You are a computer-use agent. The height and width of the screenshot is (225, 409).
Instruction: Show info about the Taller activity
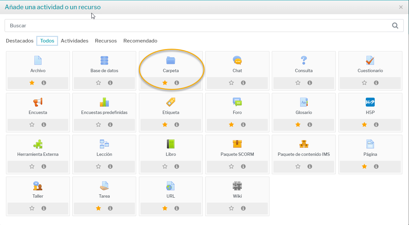point(44,208)
